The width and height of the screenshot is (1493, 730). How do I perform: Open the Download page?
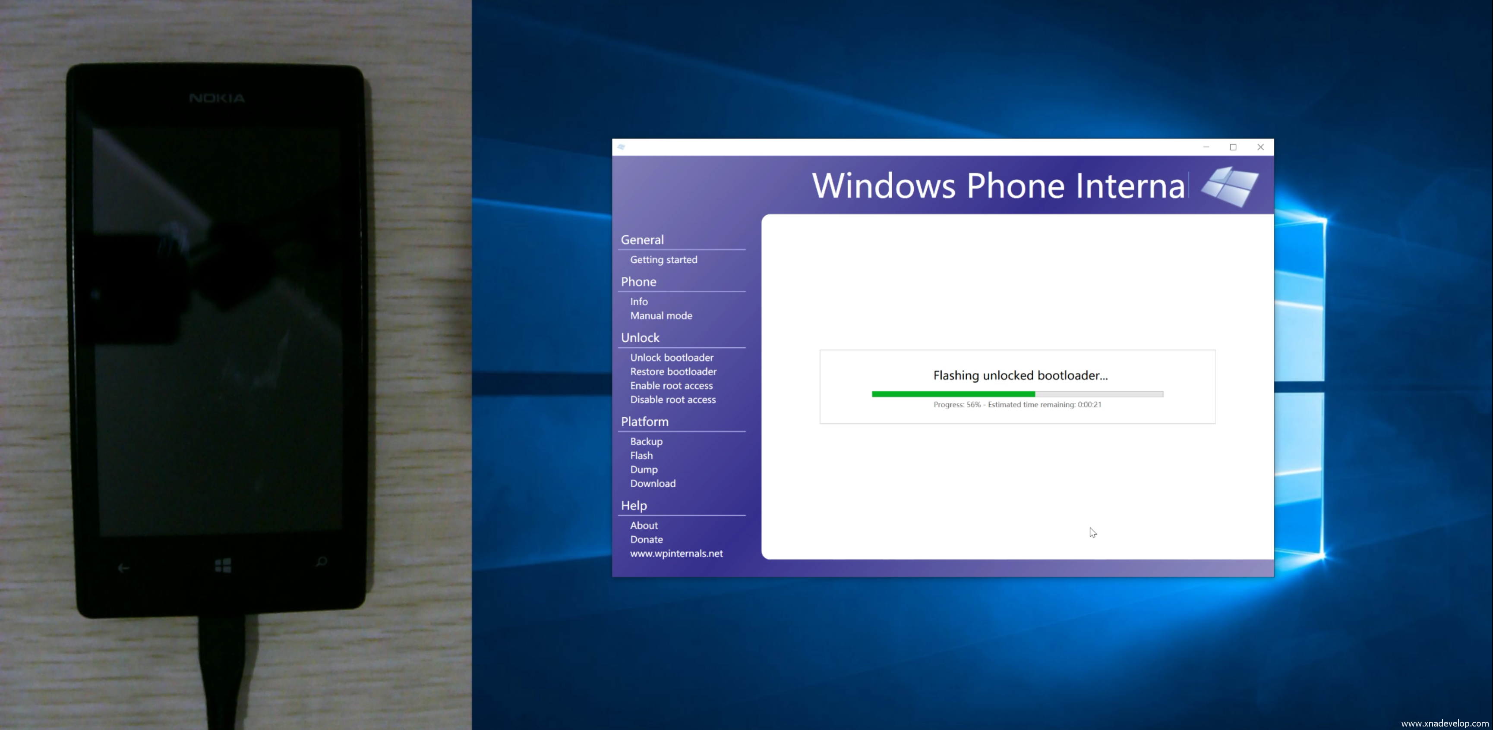tap(653, 483)
